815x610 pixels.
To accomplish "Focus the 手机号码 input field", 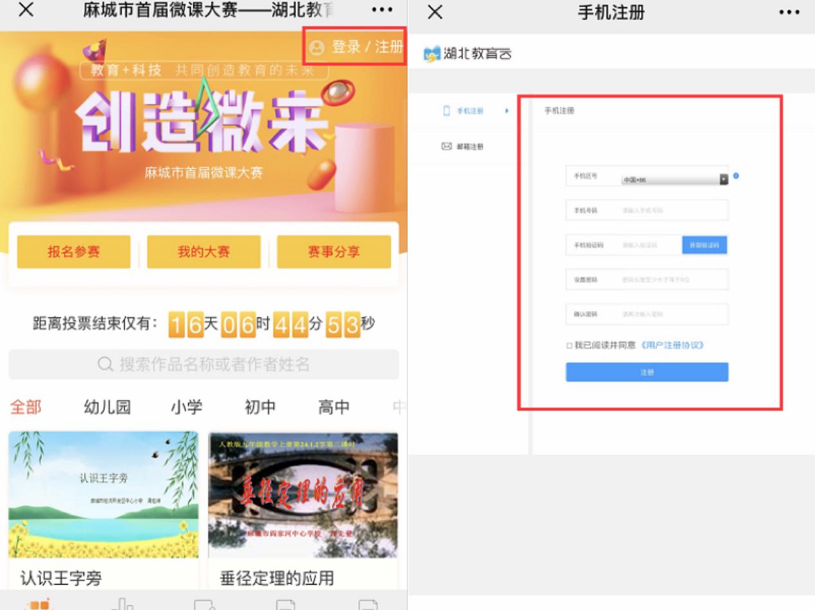I will [x=646, y=210].
